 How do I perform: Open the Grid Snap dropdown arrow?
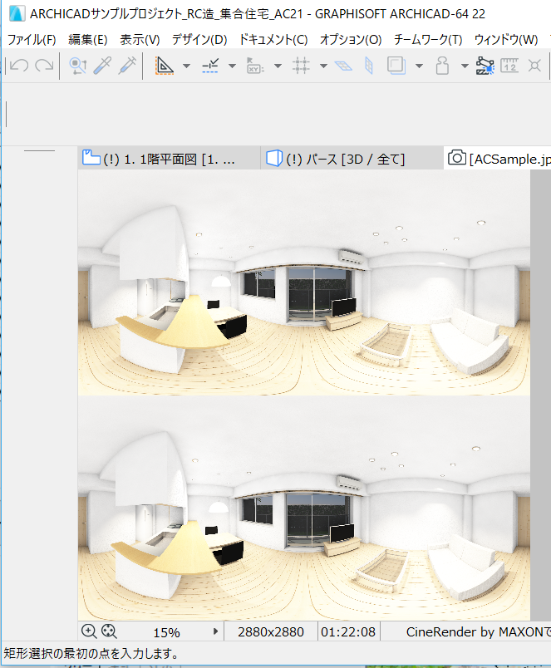click(323, 66)
